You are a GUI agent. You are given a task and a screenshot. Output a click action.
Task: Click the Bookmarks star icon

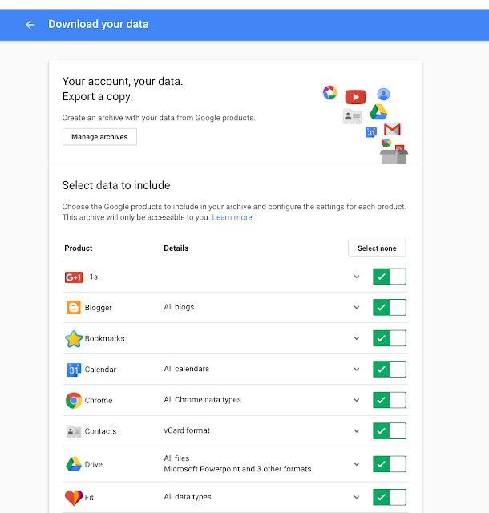(x=74, y=339)
